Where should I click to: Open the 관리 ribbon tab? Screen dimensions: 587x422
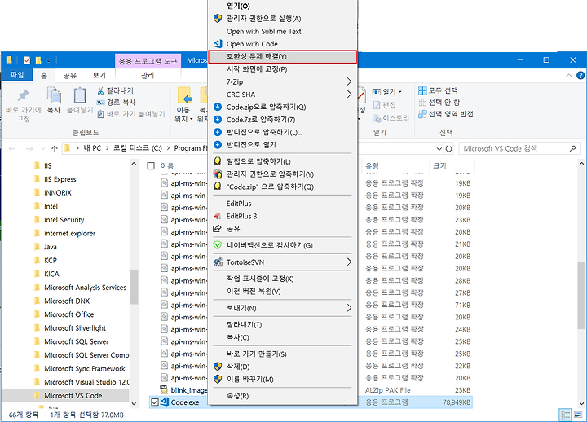click(x=148, y=75)
